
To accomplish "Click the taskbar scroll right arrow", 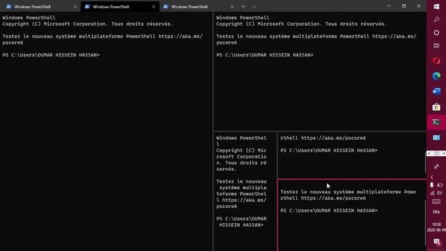I will pyautogui.click(x=443, y=153).
